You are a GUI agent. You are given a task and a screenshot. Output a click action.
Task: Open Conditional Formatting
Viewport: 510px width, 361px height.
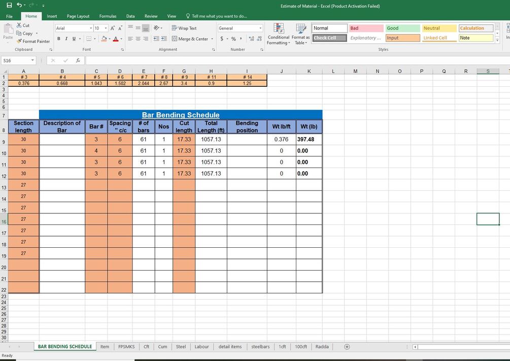pos(278,34)
